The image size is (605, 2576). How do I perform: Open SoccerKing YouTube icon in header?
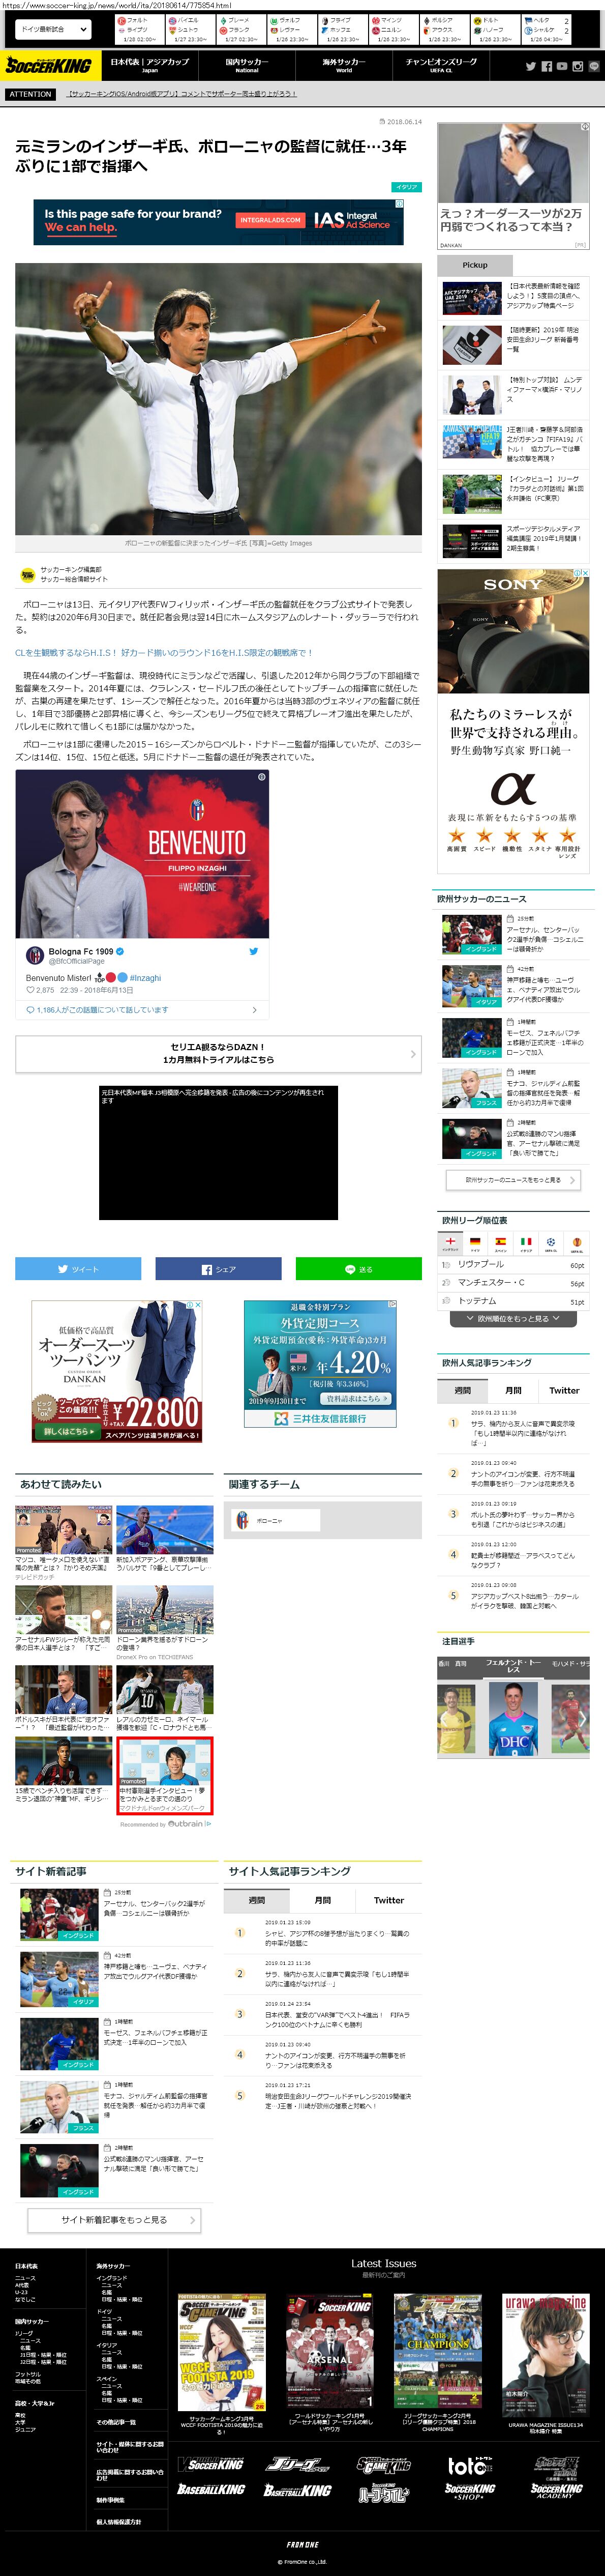pyautogui.click(x=562, y=67)
